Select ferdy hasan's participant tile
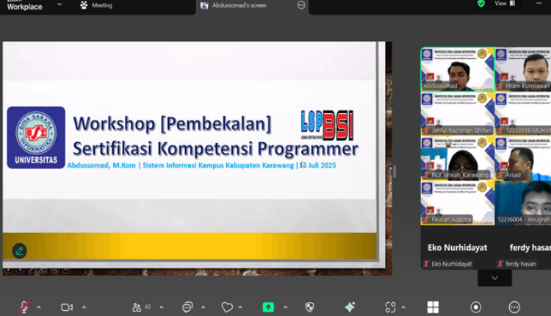551x316 pixels. pos(523,248)
